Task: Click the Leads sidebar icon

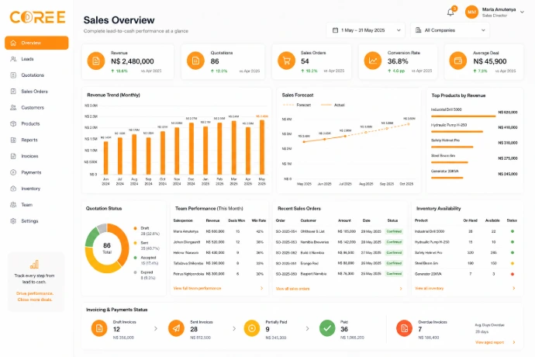Action: coord(13,59)
